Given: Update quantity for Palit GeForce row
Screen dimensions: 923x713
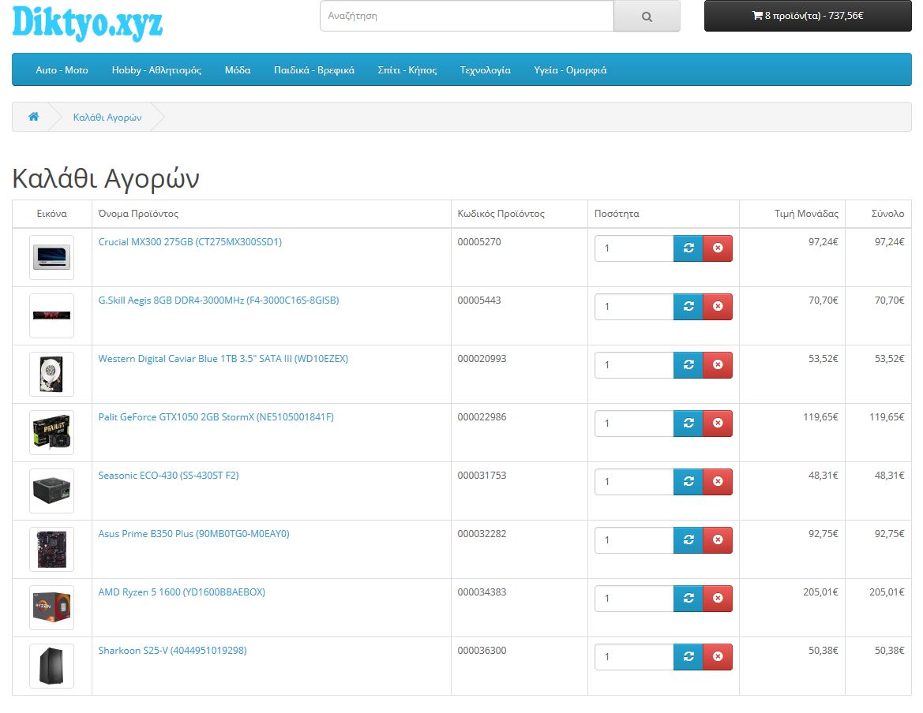Looking at the screenshot, I should (x=688, y=424).
